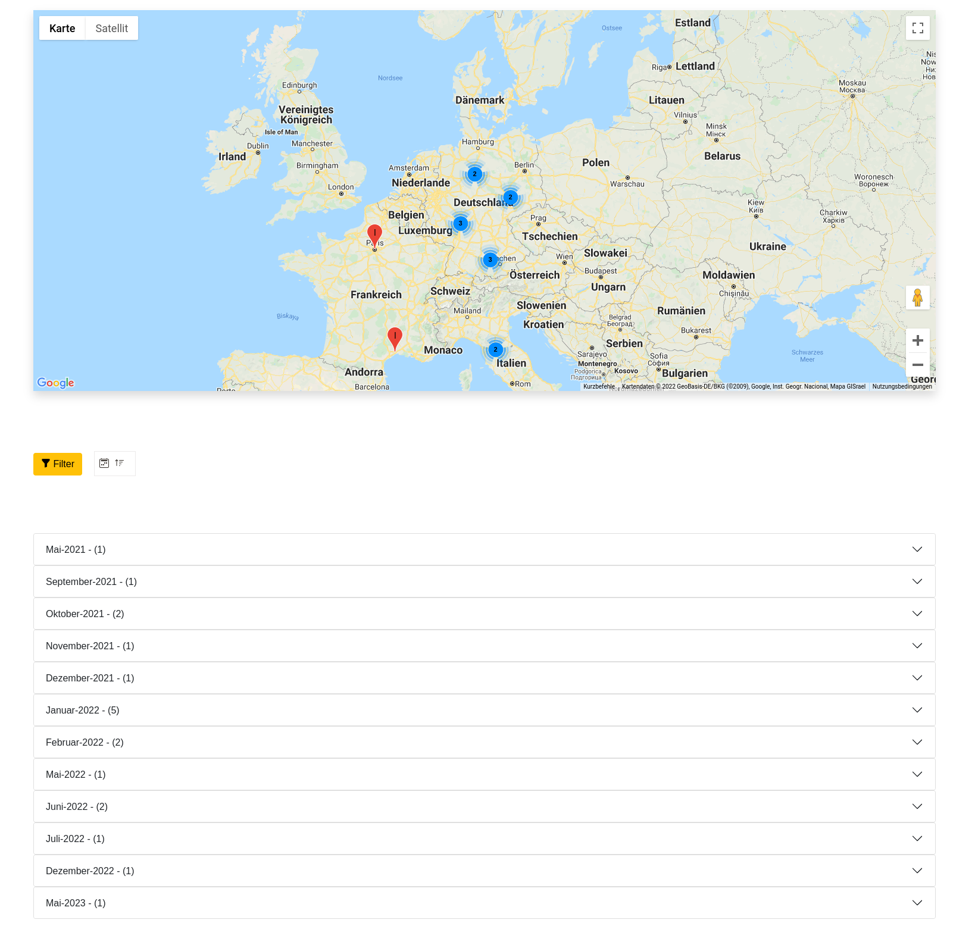Expand the Mai-2022 section
This screenshot has width=953, height=926.
click(x=485, y=774)
